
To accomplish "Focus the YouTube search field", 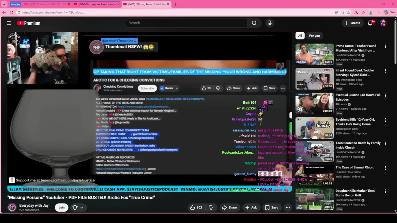I will (186, 23).
